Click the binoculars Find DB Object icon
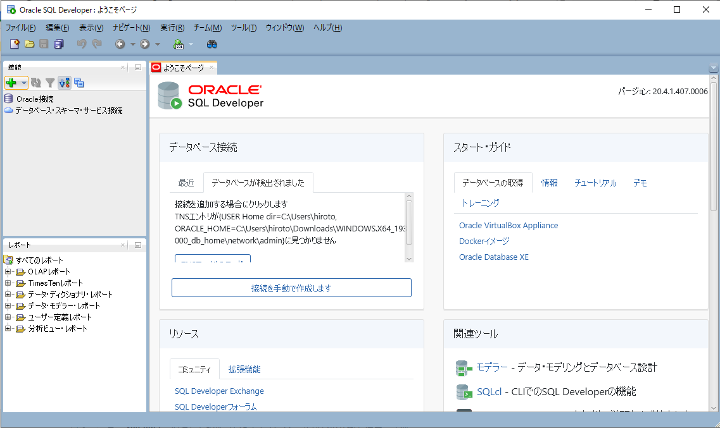 (x=212, y=44)
